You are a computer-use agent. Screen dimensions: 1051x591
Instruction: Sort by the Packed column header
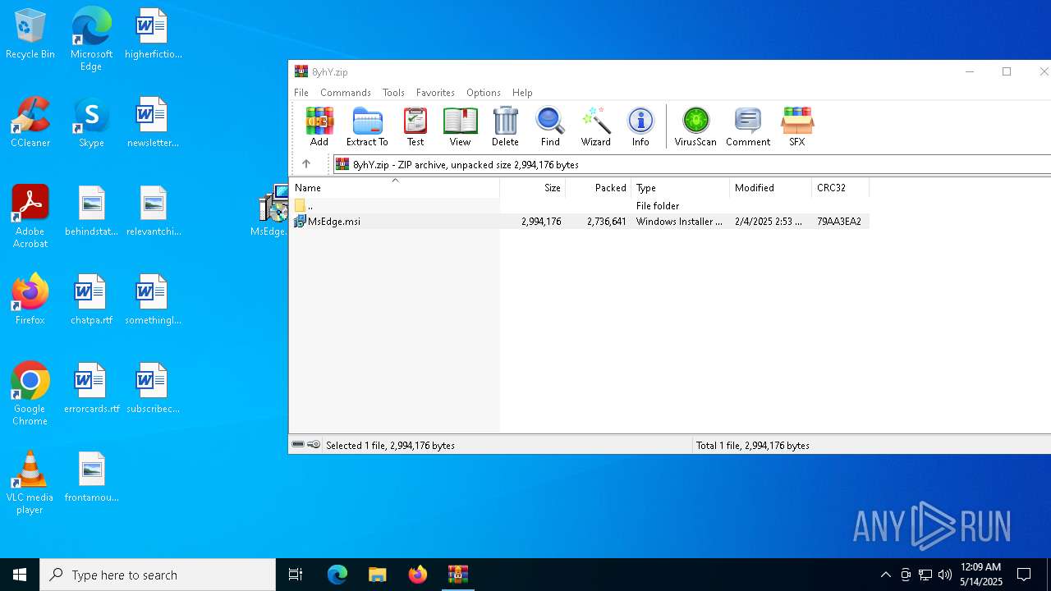599,188
